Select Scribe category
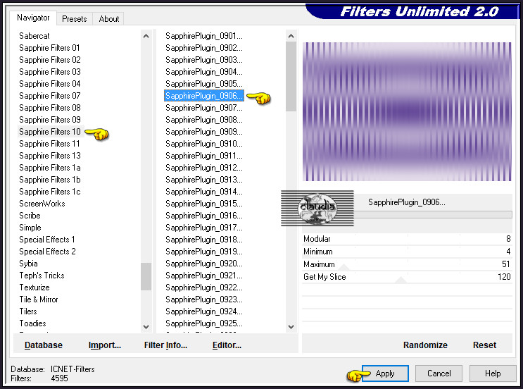523x389 pixels. 30,216
